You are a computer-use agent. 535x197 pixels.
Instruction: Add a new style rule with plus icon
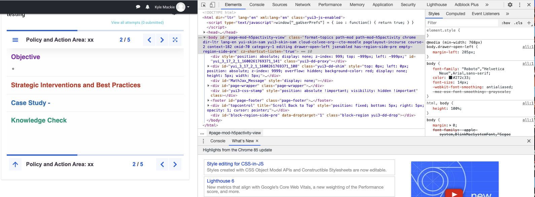coord(529,23)
